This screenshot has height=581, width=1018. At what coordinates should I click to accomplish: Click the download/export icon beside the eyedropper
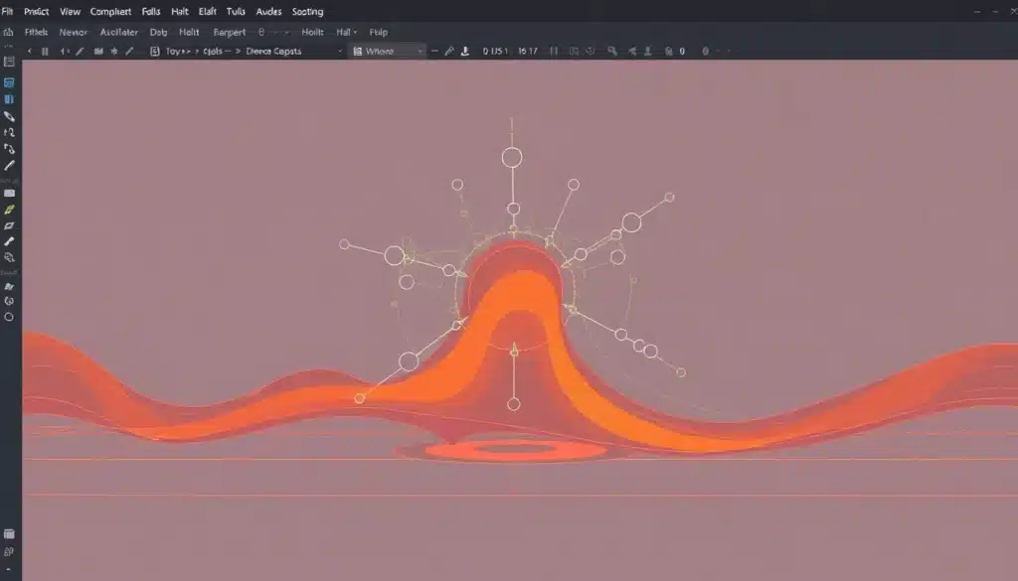[465, 51]
